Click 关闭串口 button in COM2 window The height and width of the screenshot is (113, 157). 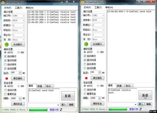[x=98, y=44]
